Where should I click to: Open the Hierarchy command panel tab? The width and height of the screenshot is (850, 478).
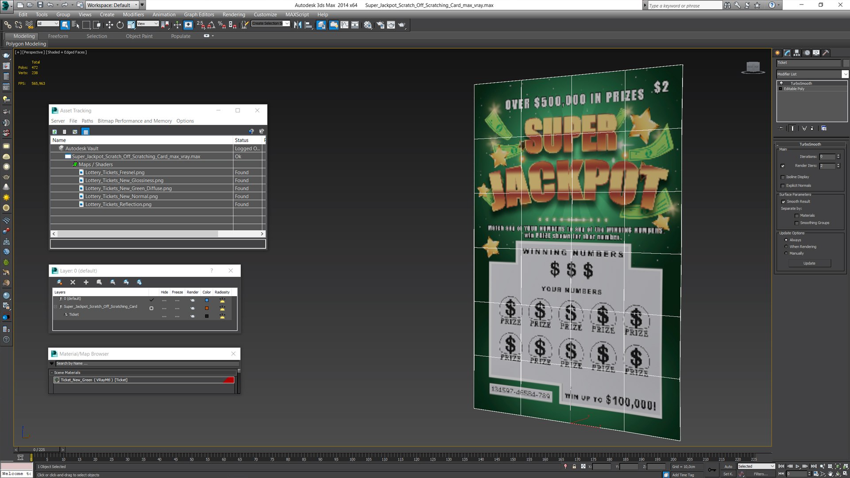click(x=797, y=53)
